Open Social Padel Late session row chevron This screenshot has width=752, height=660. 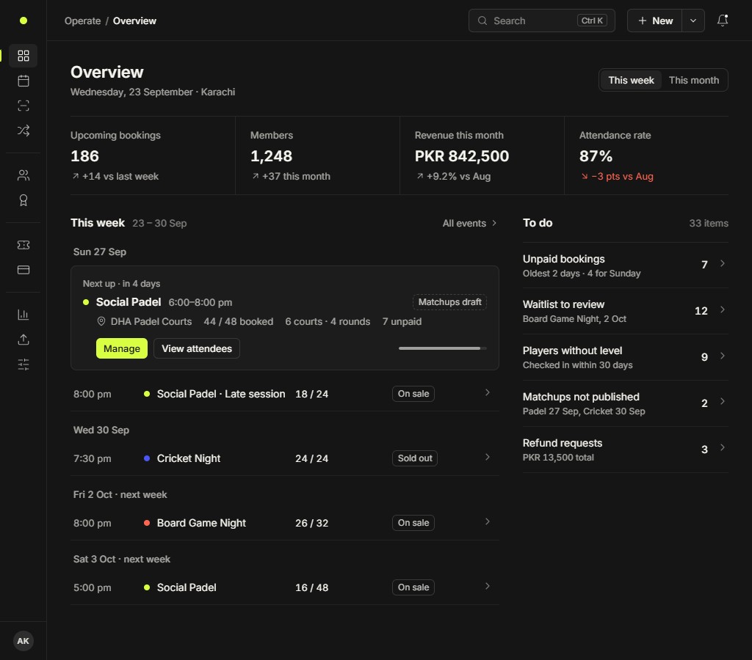(488, 393)
